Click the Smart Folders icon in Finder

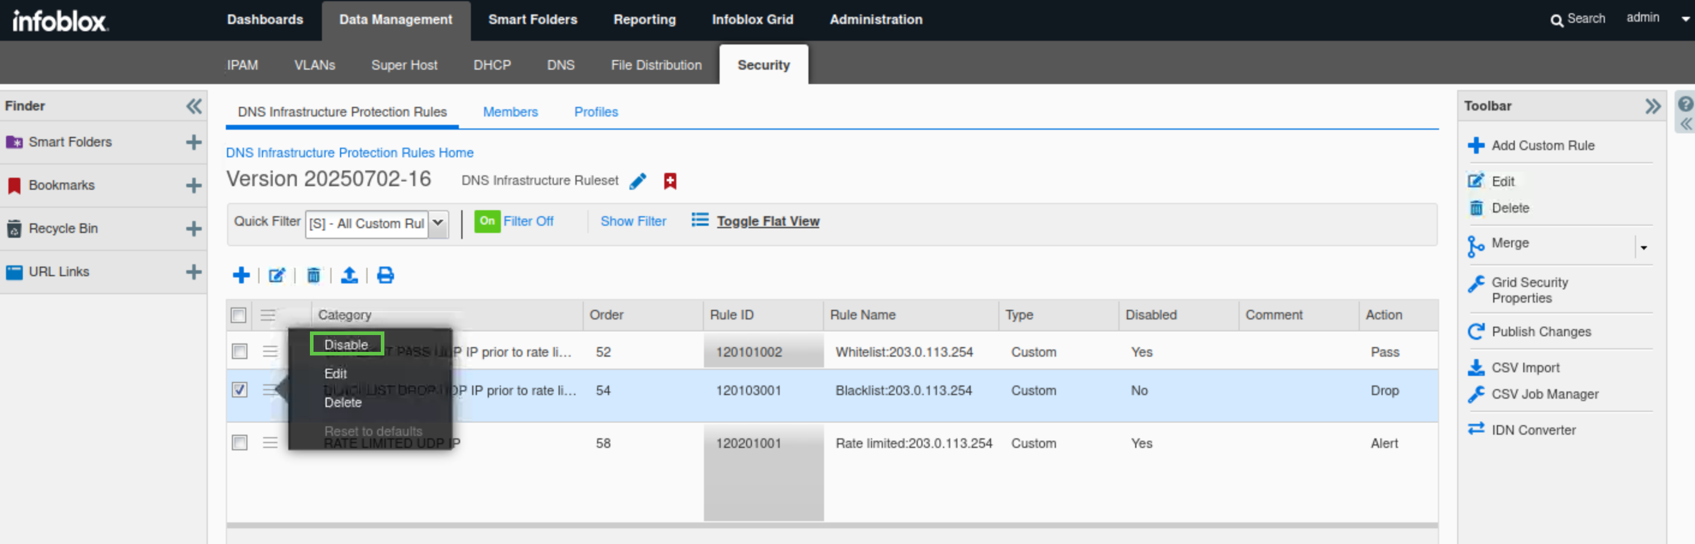[x=14, y=142]
